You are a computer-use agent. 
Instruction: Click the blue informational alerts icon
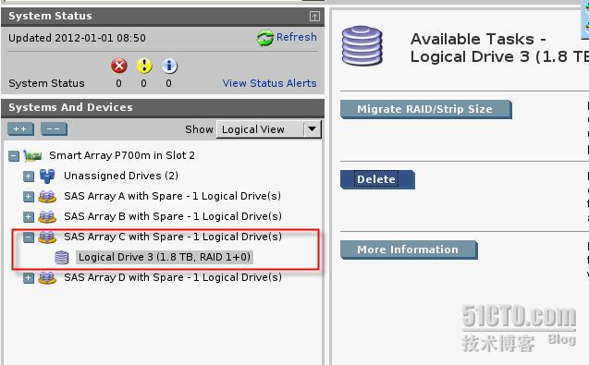pyautogui.click(x=169, y=67)
